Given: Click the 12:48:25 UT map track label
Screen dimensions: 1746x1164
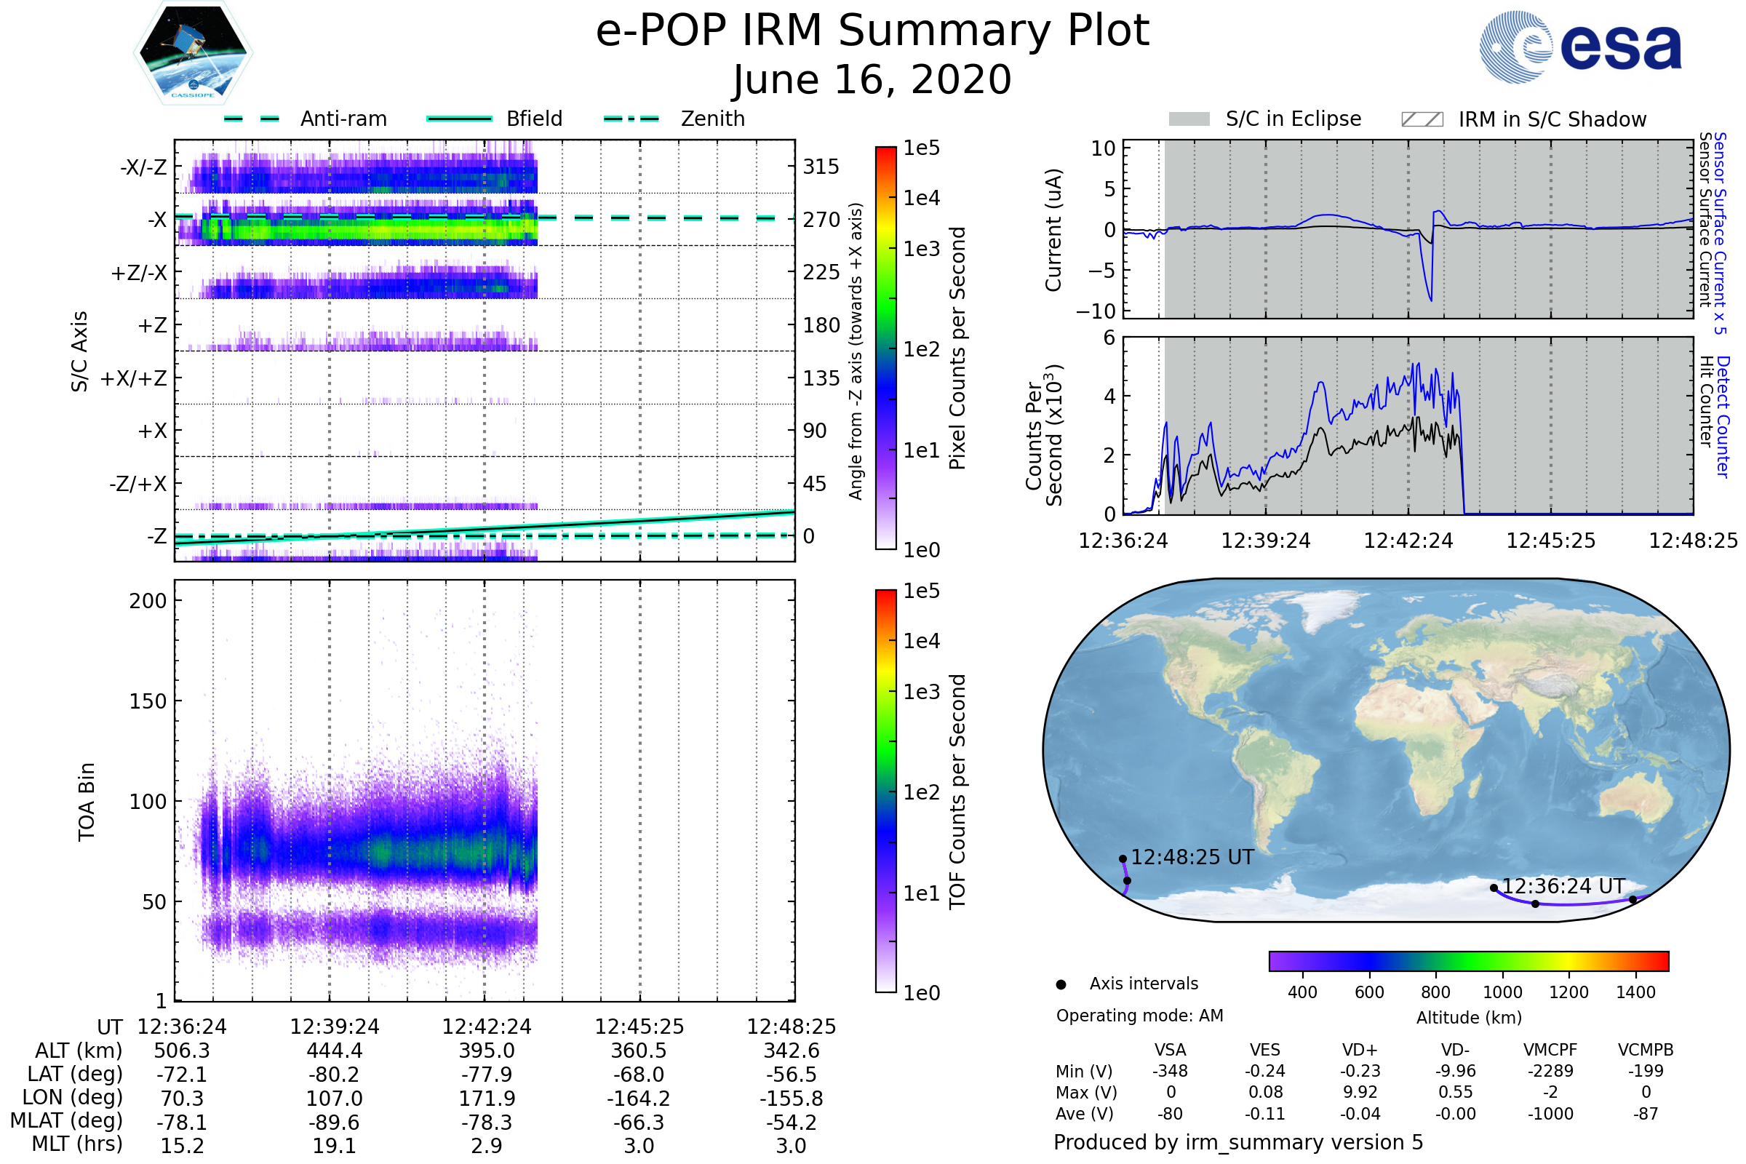Looking at the screenshot, I should coord(1192,858).
